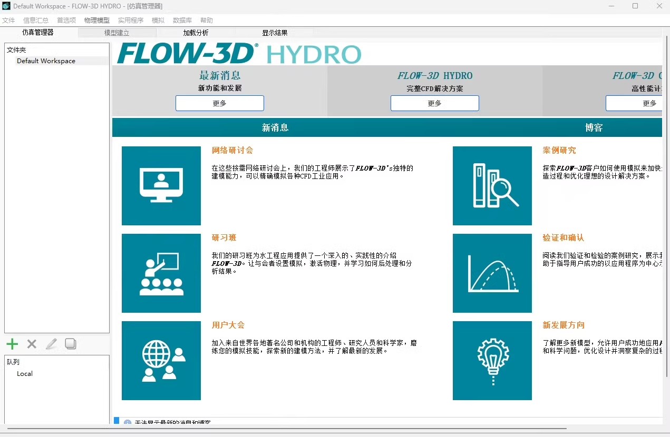The width and height of the screenshot is (670, 437).
Task: Switch to the 显示结果 tab
Action: 275,33
